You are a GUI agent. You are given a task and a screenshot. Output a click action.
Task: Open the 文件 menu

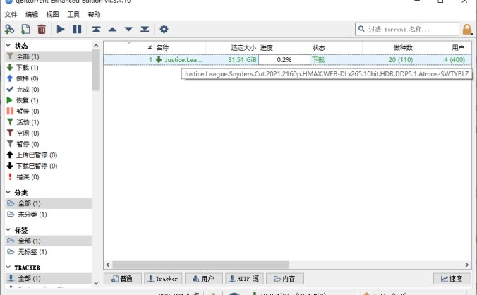[x=11, y=14]
